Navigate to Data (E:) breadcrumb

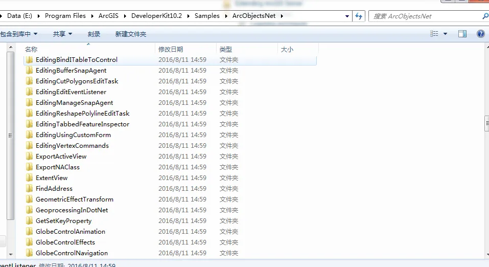pyautogui.click(x=19, y=16)
